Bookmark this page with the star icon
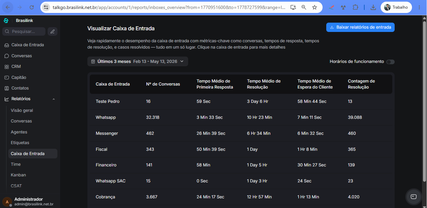 click(x=315, y=7)
